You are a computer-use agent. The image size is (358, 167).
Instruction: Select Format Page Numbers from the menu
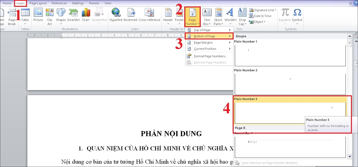point(210,56)
